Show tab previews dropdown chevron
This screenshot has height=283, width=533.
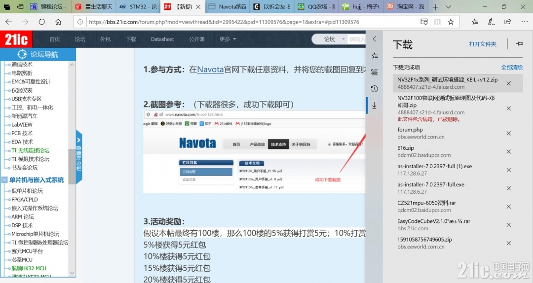[448, 7]
